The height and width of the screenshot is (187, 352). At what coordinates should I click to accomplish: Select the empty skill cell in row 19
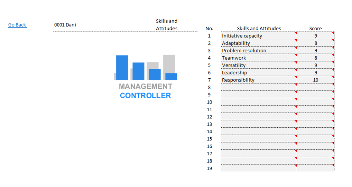click(259, 168)
